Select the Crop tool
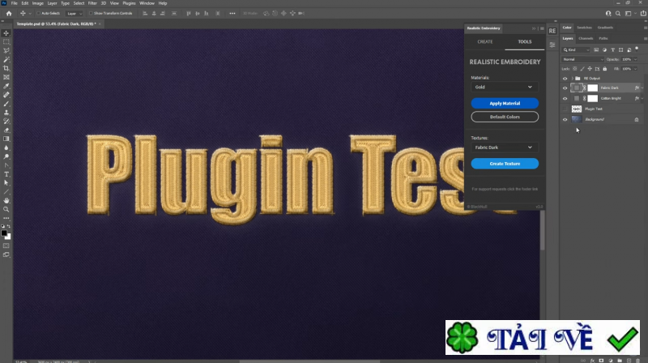The height and width of the screenshot is (363, 648). tap(6, 68)
